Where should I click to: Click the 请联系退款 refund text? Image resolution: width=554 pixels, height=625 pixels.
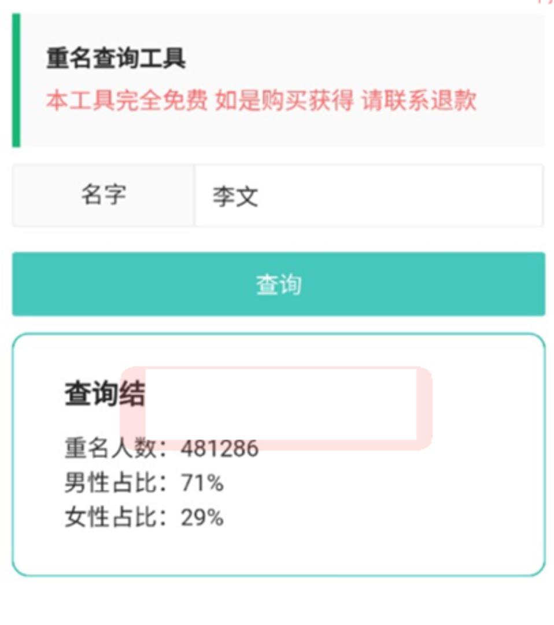(419, 101)
